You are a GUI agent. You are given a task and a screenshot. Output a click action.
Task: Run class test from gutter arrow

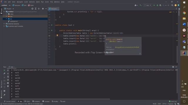click(x=52, y=25)
